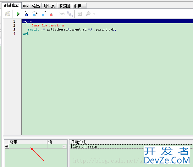Switch to the 测试脚本 tab

tap(12, 6)
